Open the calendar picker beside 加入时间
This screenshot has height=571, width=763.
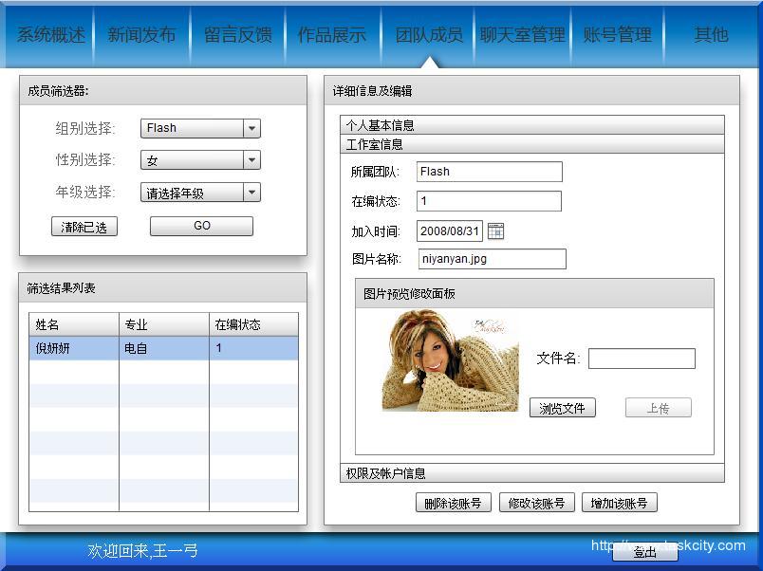click(x=495, y=230)
